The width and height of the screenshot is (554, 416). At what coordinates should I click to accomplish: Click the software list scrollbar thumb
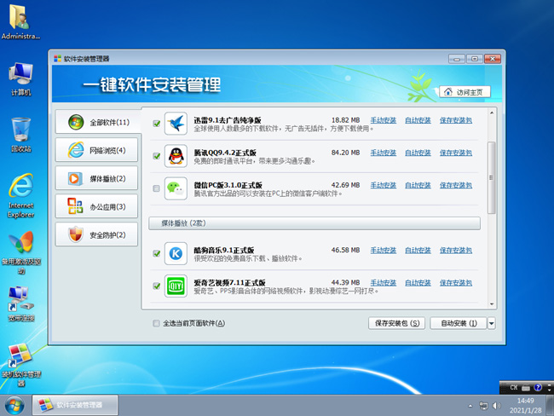pos(491,178)
